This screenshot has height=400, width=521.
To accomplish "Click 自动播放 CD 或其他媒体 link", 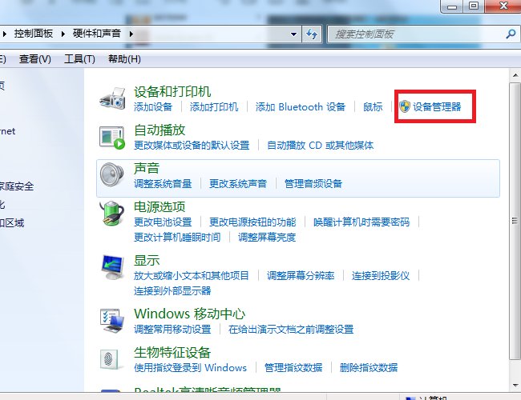I will [x=321, y=146].
